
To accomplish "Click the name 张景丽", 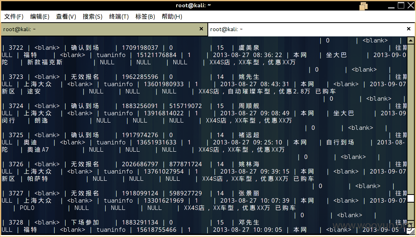I will (x=249, y=194).
